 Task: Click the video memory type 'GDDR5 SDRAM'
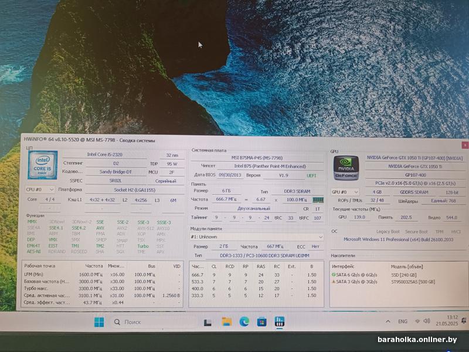(x=414, y=192)
